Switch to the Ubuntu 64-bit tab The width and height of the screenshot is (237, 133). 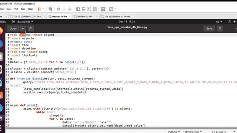coord(59,17)
